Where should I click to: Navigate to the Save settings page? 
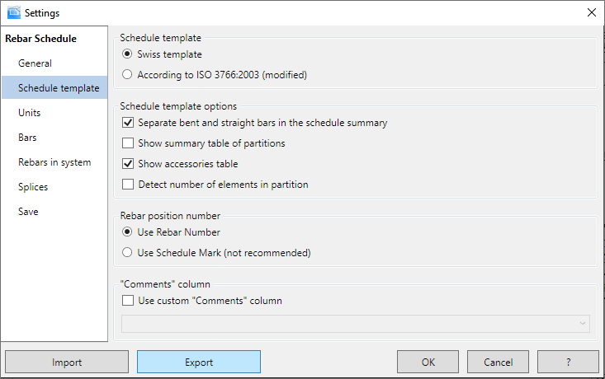click(x=29, y=212)
